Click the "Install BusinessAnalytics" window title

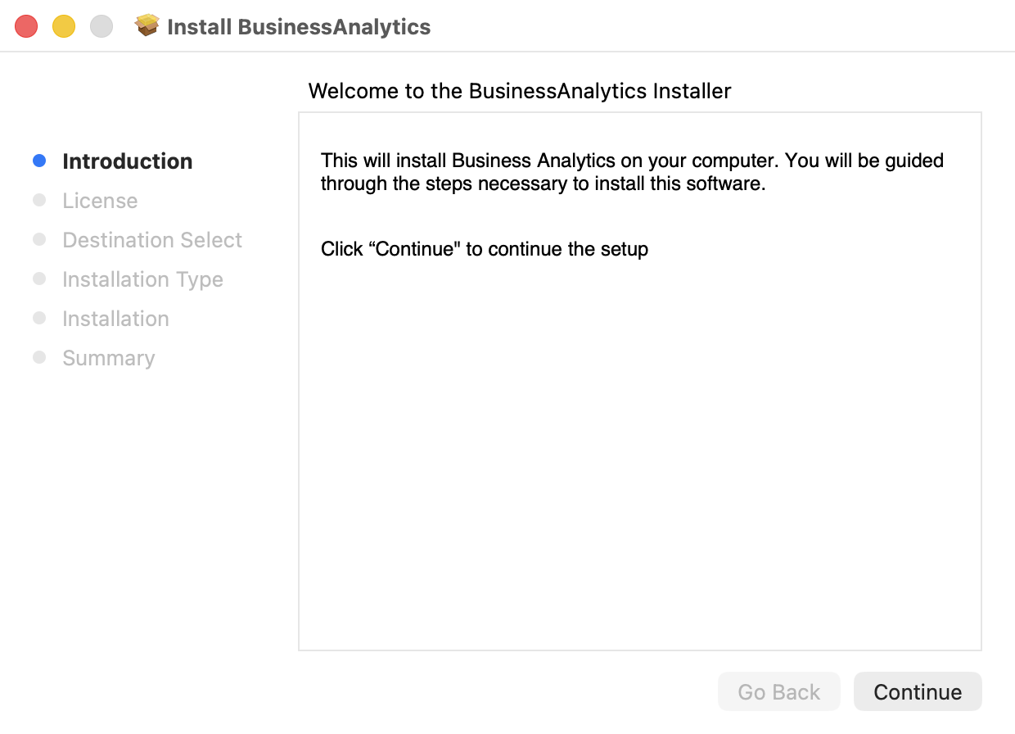(299, 27)
